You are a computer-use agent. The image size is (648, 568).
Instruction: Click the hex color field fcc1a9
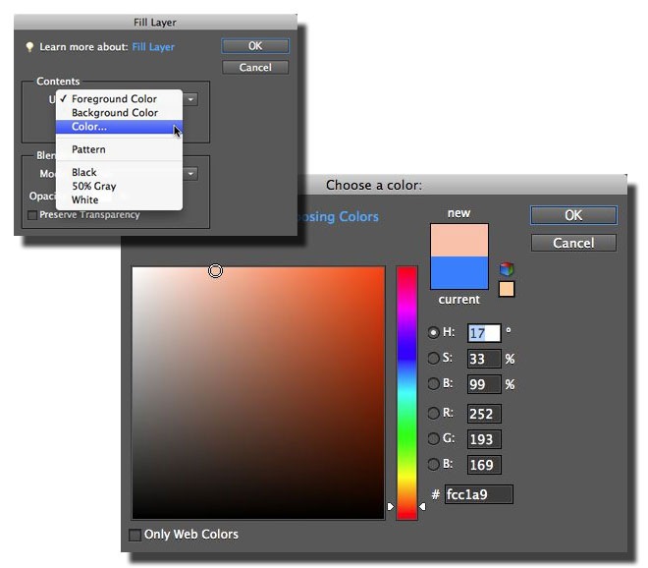478,494
